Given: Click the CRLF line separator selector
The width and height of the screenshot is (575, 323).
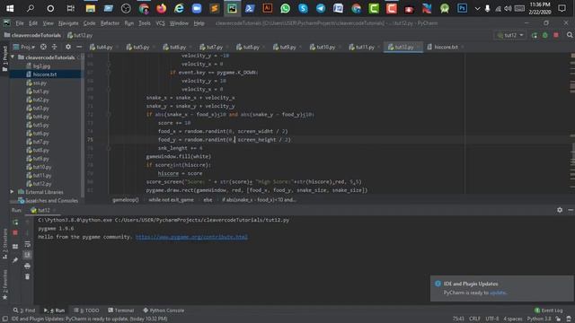Looking at the screenshot, I should (x=474, y=319).
